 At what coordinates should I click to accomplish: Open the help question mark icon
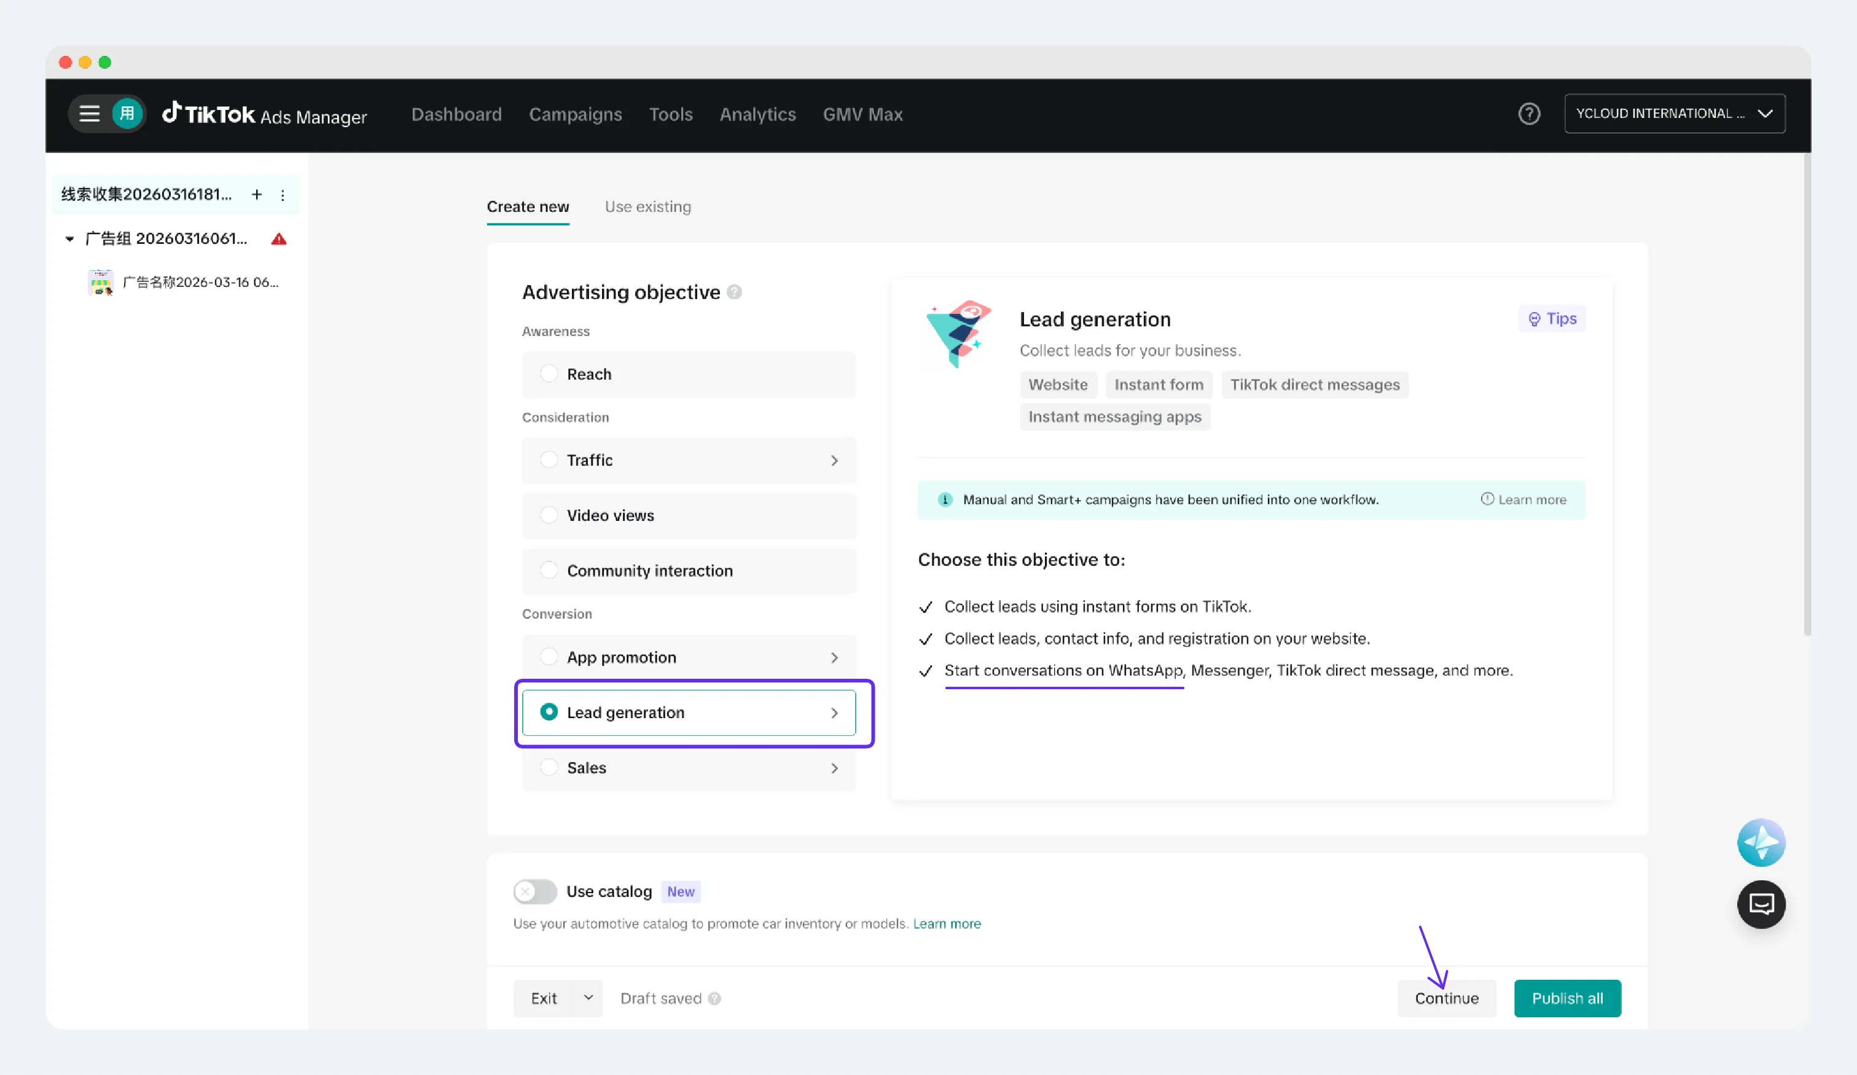[1529, 114]
